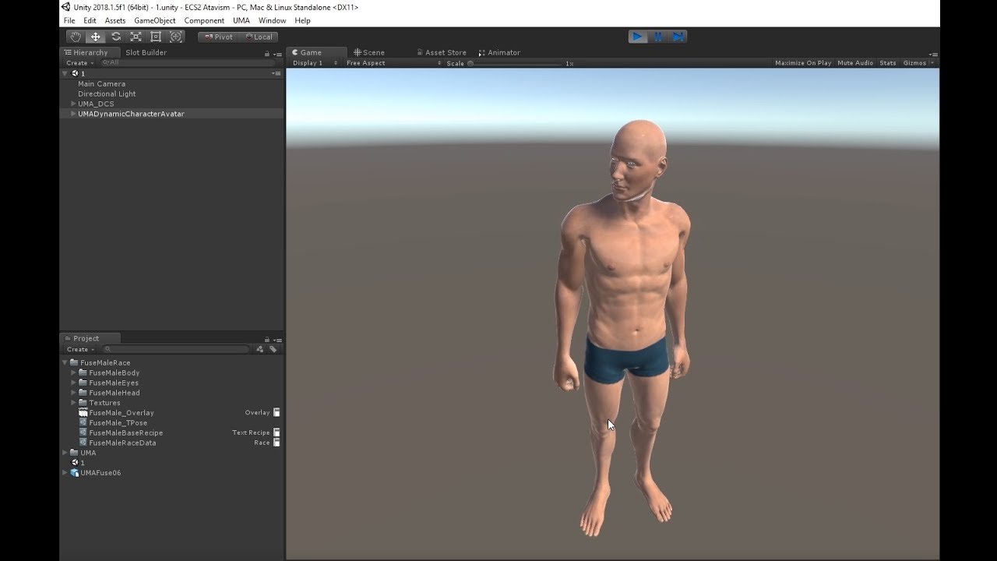Screen dimensions: 997x561
Task: Open Search by Type filter in Project
Action: click(260, 349)
